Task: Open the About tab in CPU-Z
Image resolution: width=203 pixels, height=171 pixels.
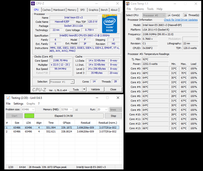Action: click(x=114, y=10)
